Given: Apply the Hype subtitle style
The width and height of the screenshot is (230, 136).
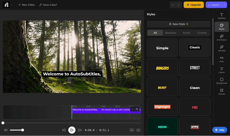Looking at the screenshot, I should click(195, 127).
